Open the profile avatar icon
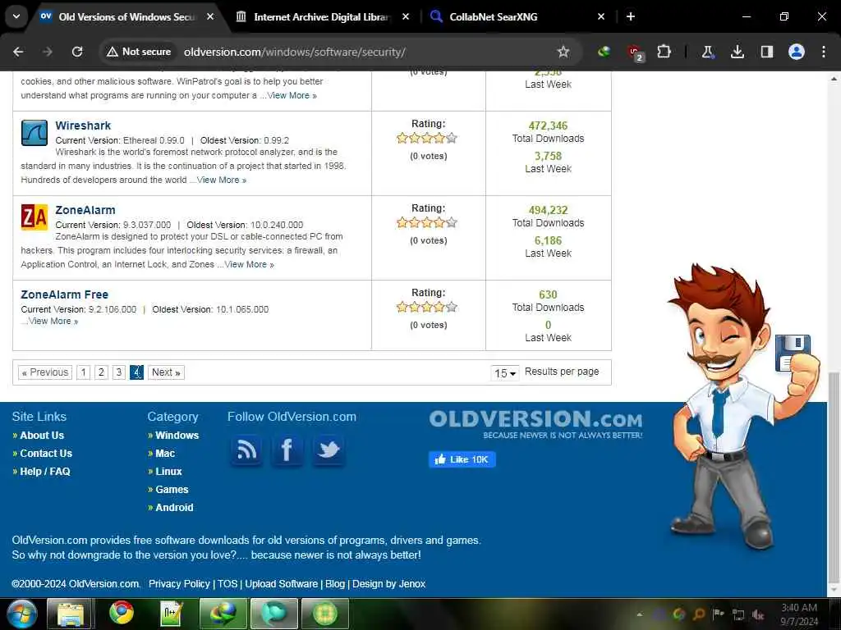The height and width of the screenshot is (630, 841). click(x=797, y=52)
